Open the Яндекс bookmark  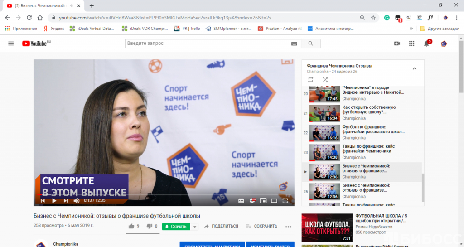point(54,29)
